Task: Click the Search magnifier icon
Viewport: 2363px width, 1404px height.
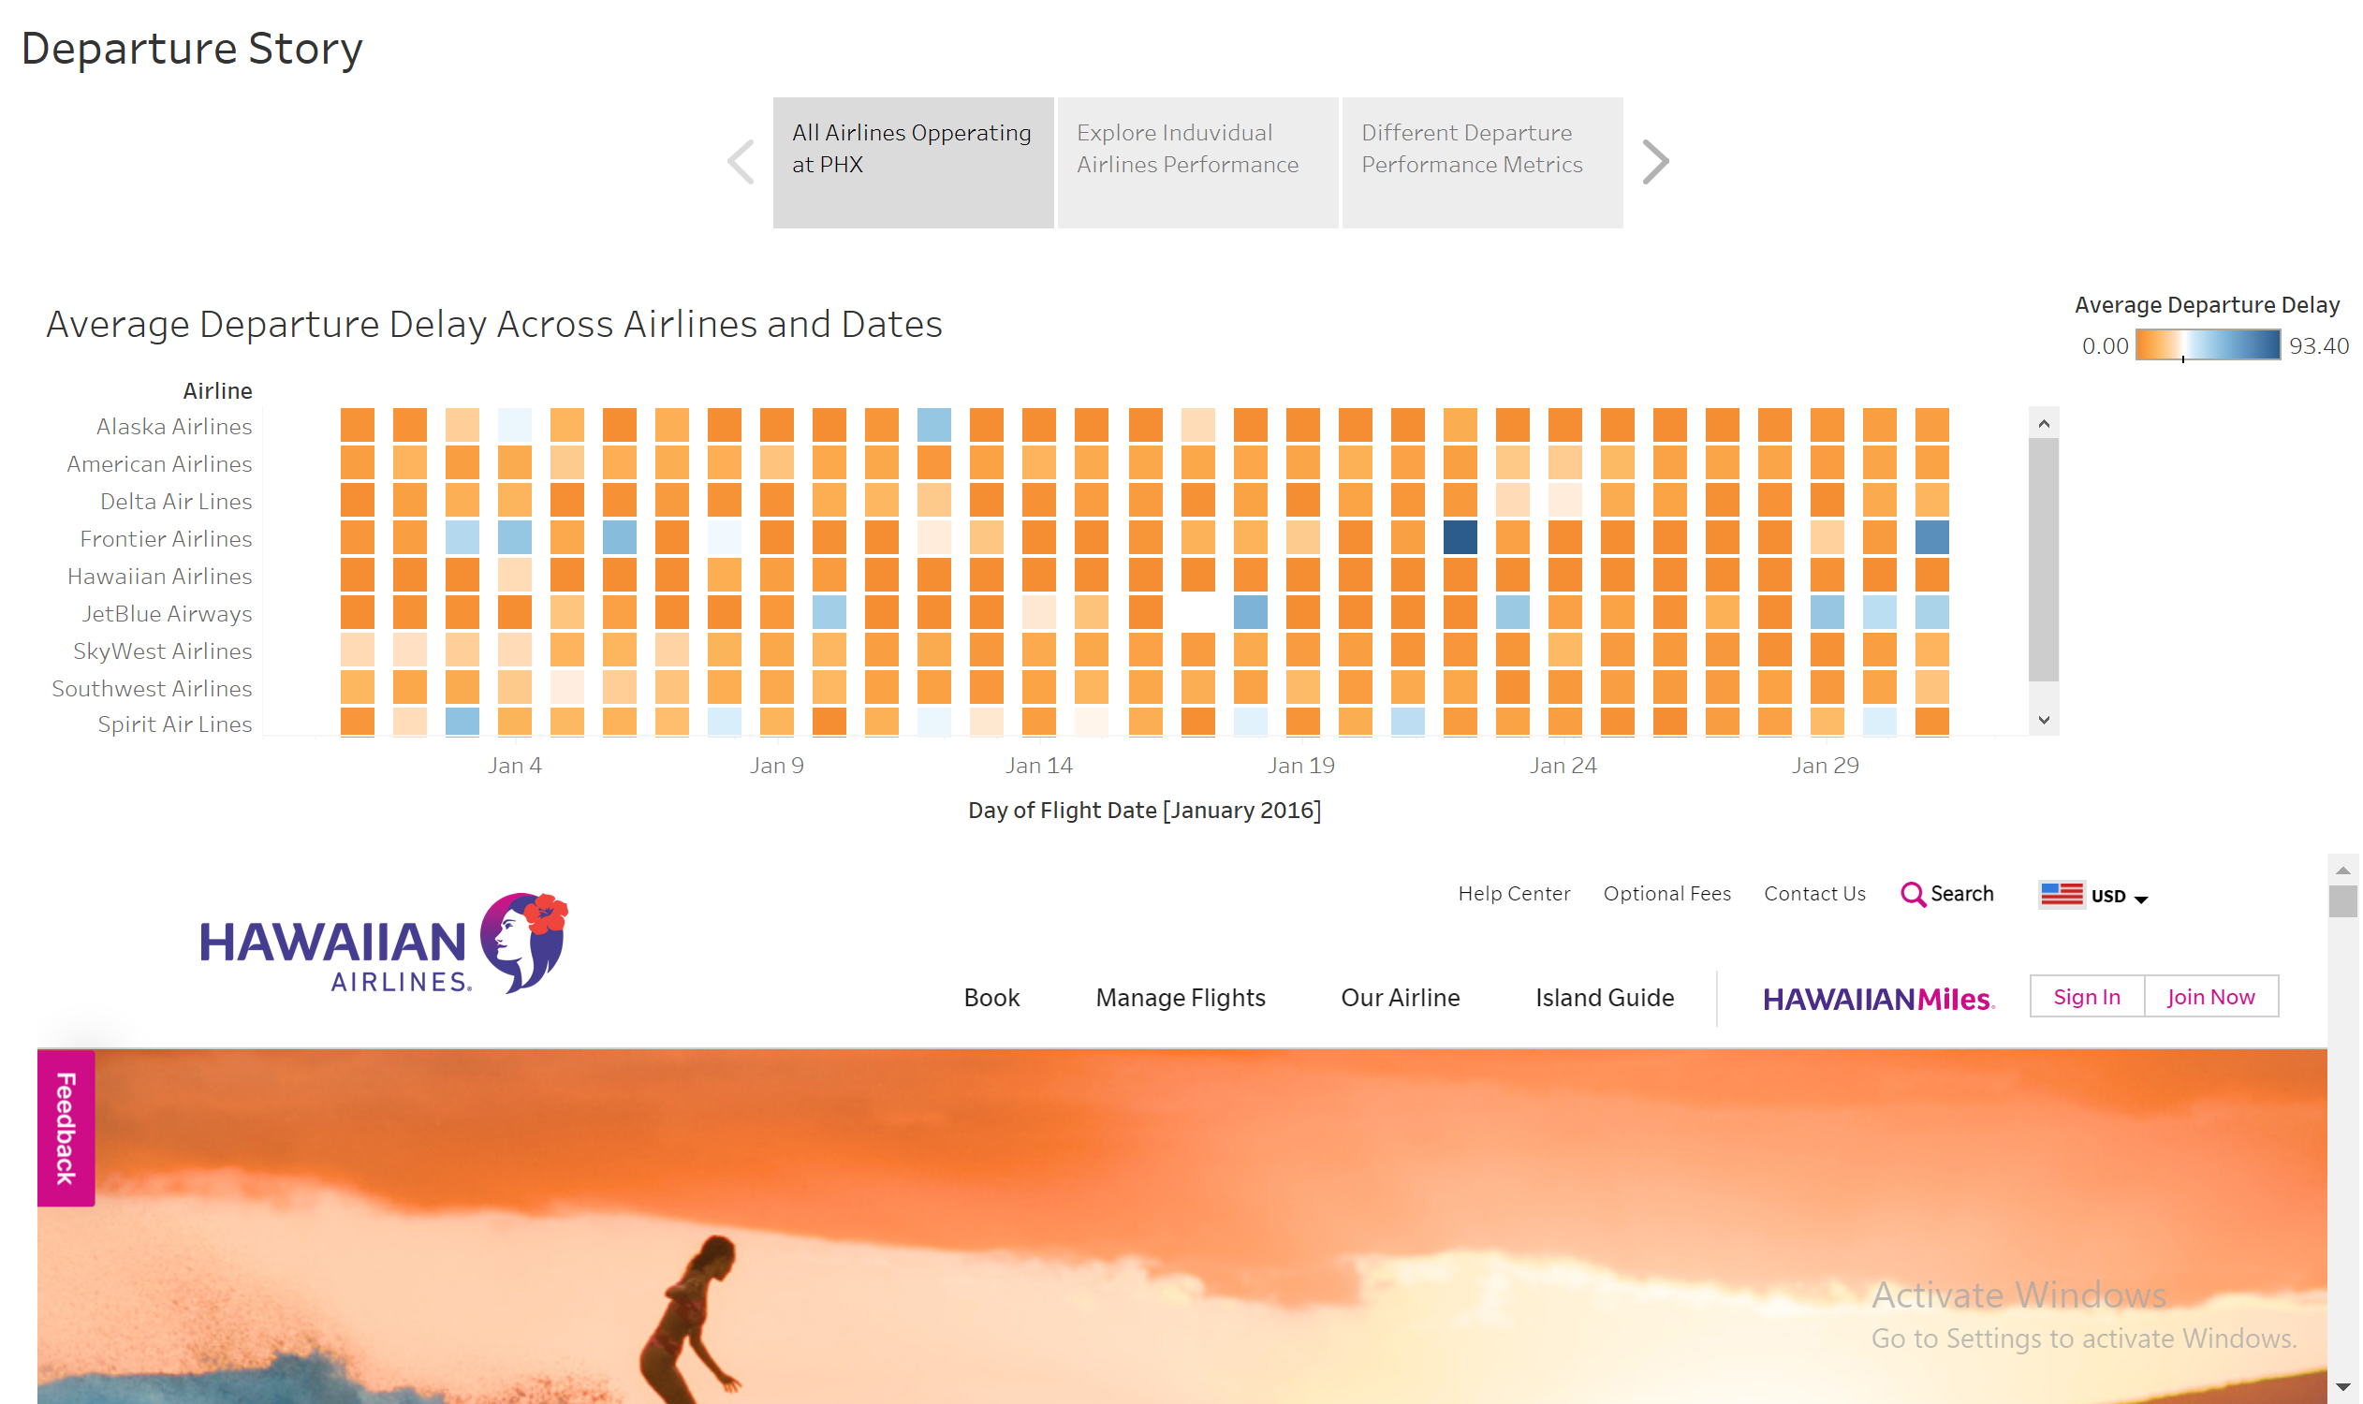Action: (1914, 895)
